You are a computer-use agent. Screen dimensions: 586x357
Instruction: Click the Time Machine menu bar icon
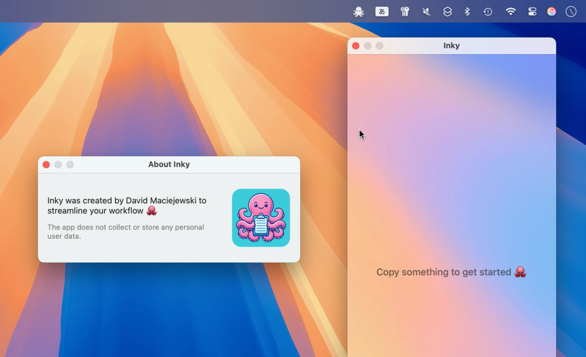pos(488,12)
